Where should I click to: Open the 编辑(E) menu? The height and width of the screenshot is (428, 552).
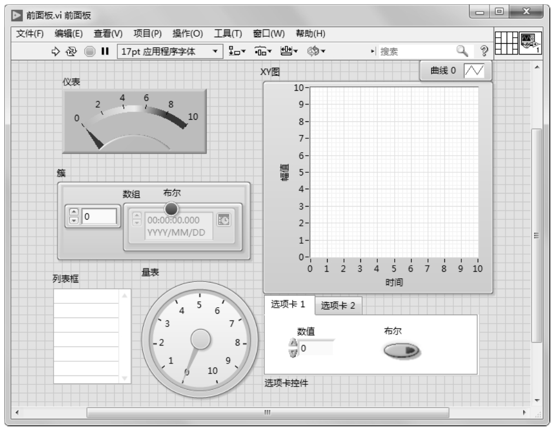(x=69, y=33)
